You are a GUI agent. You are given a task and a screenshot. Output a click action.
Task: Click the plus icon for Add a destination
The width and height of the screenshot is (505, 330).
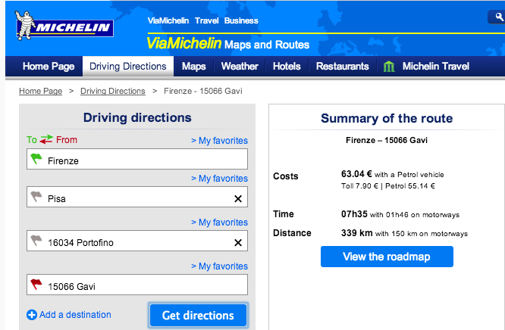click(32, 315)
